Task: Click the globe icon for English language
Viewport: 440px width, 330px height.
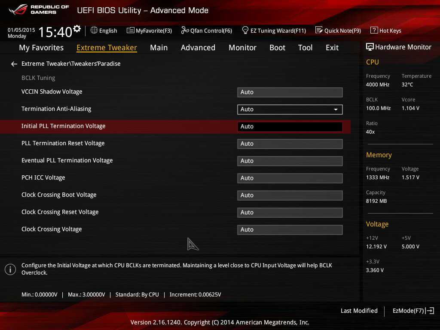Action: pos(94,31)
